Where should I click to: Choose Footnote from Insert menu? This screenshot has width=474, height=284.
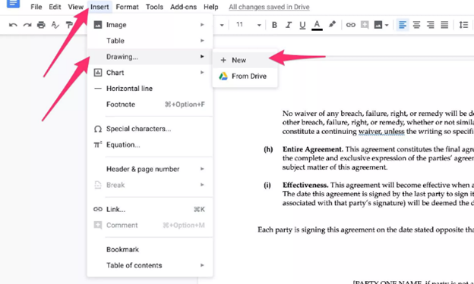coord(150,105)
